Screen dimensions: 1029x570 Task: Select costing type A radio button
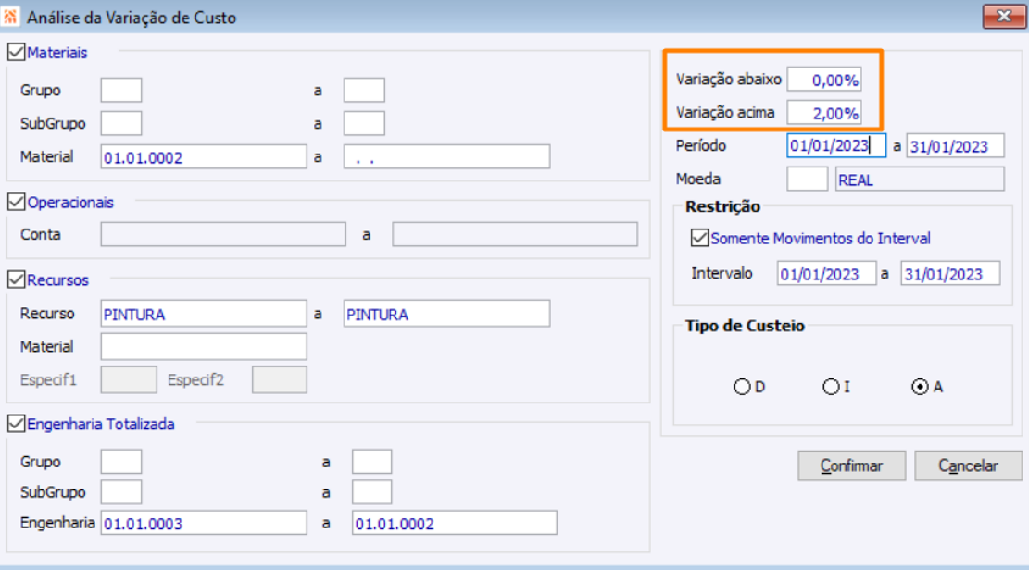coord(920,387)
